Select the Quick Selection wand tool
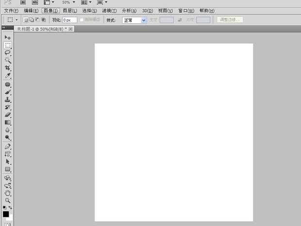 [8, 61]
